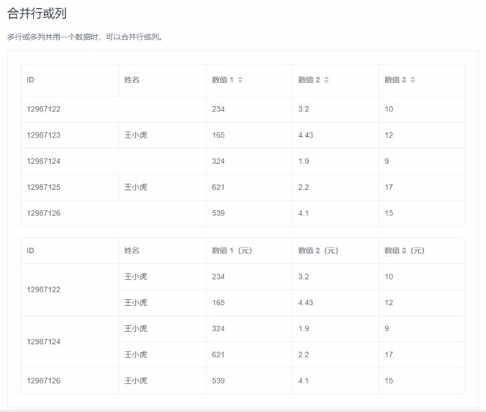Click the sortable 数值 2 column header label
The image size is (486, 412).
coord(309,80)
